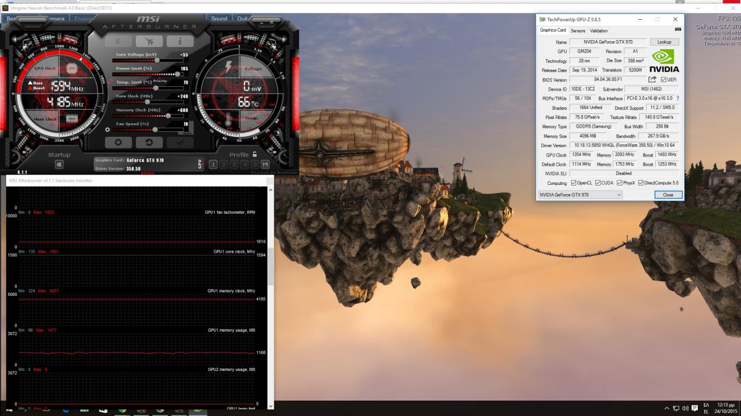Screen dimensions: 741x416
Task: Show hidden system tray icons chevron
Action: [667, 409]
